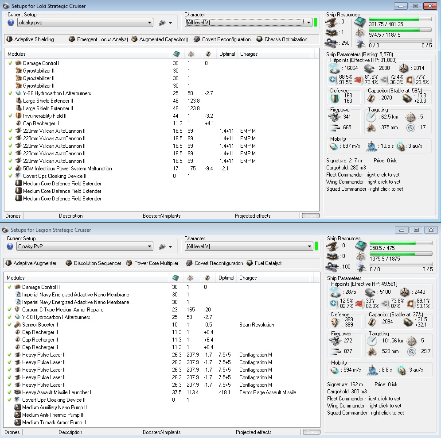This screenshot has height=438, width=441.
Task: Click the Loki CPU usage bar 391.75 / 481.25
Action: tap(400, 19)
